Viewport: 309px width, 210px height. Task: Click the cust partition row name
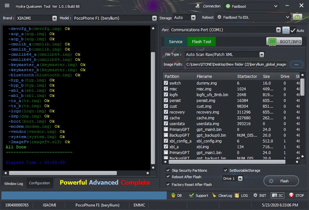click(x=173, y=106)
